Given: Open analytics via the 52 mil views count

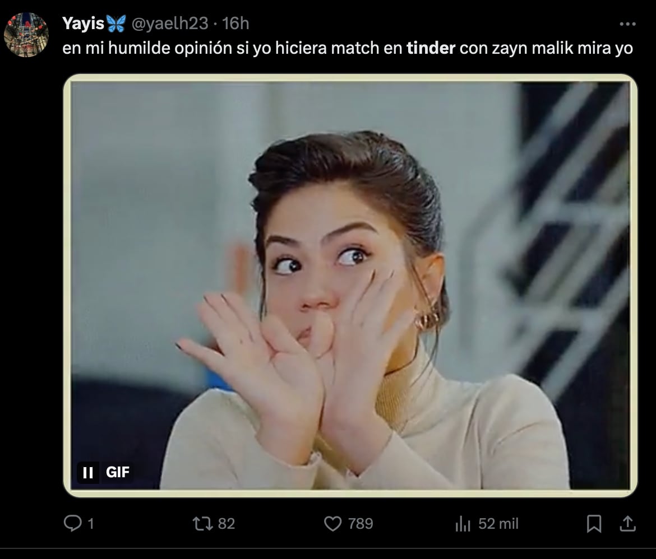Looking at the screenshot, I should 497,524.
